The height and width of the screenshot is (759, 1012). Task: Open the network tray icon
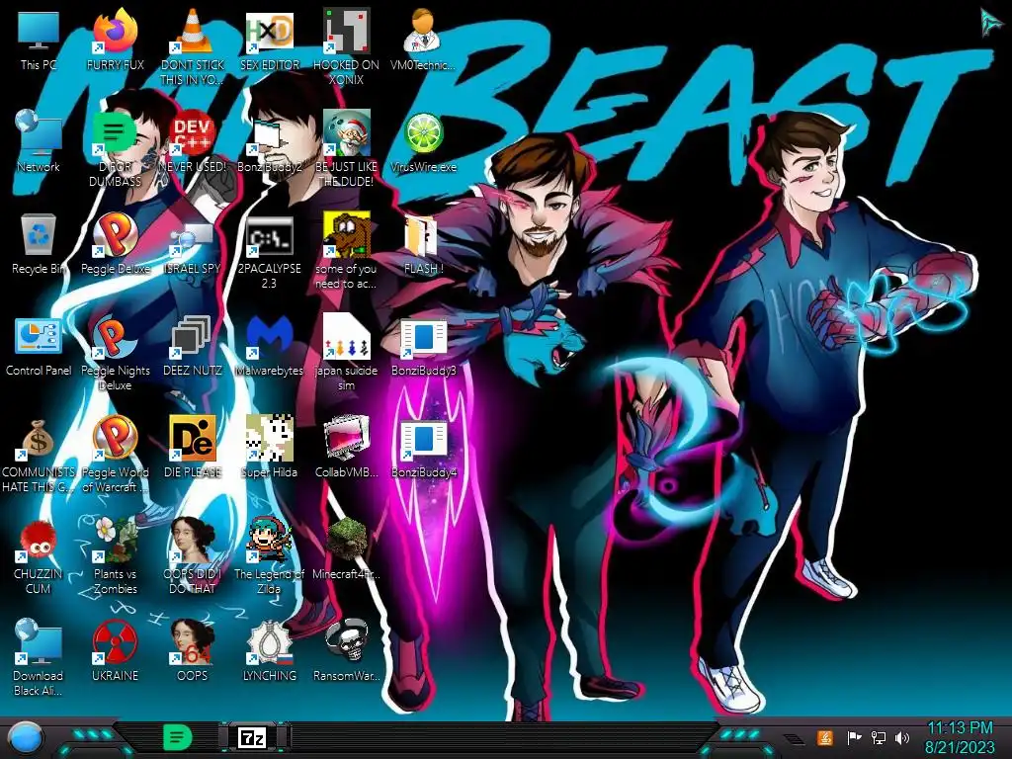click(878, 737)
